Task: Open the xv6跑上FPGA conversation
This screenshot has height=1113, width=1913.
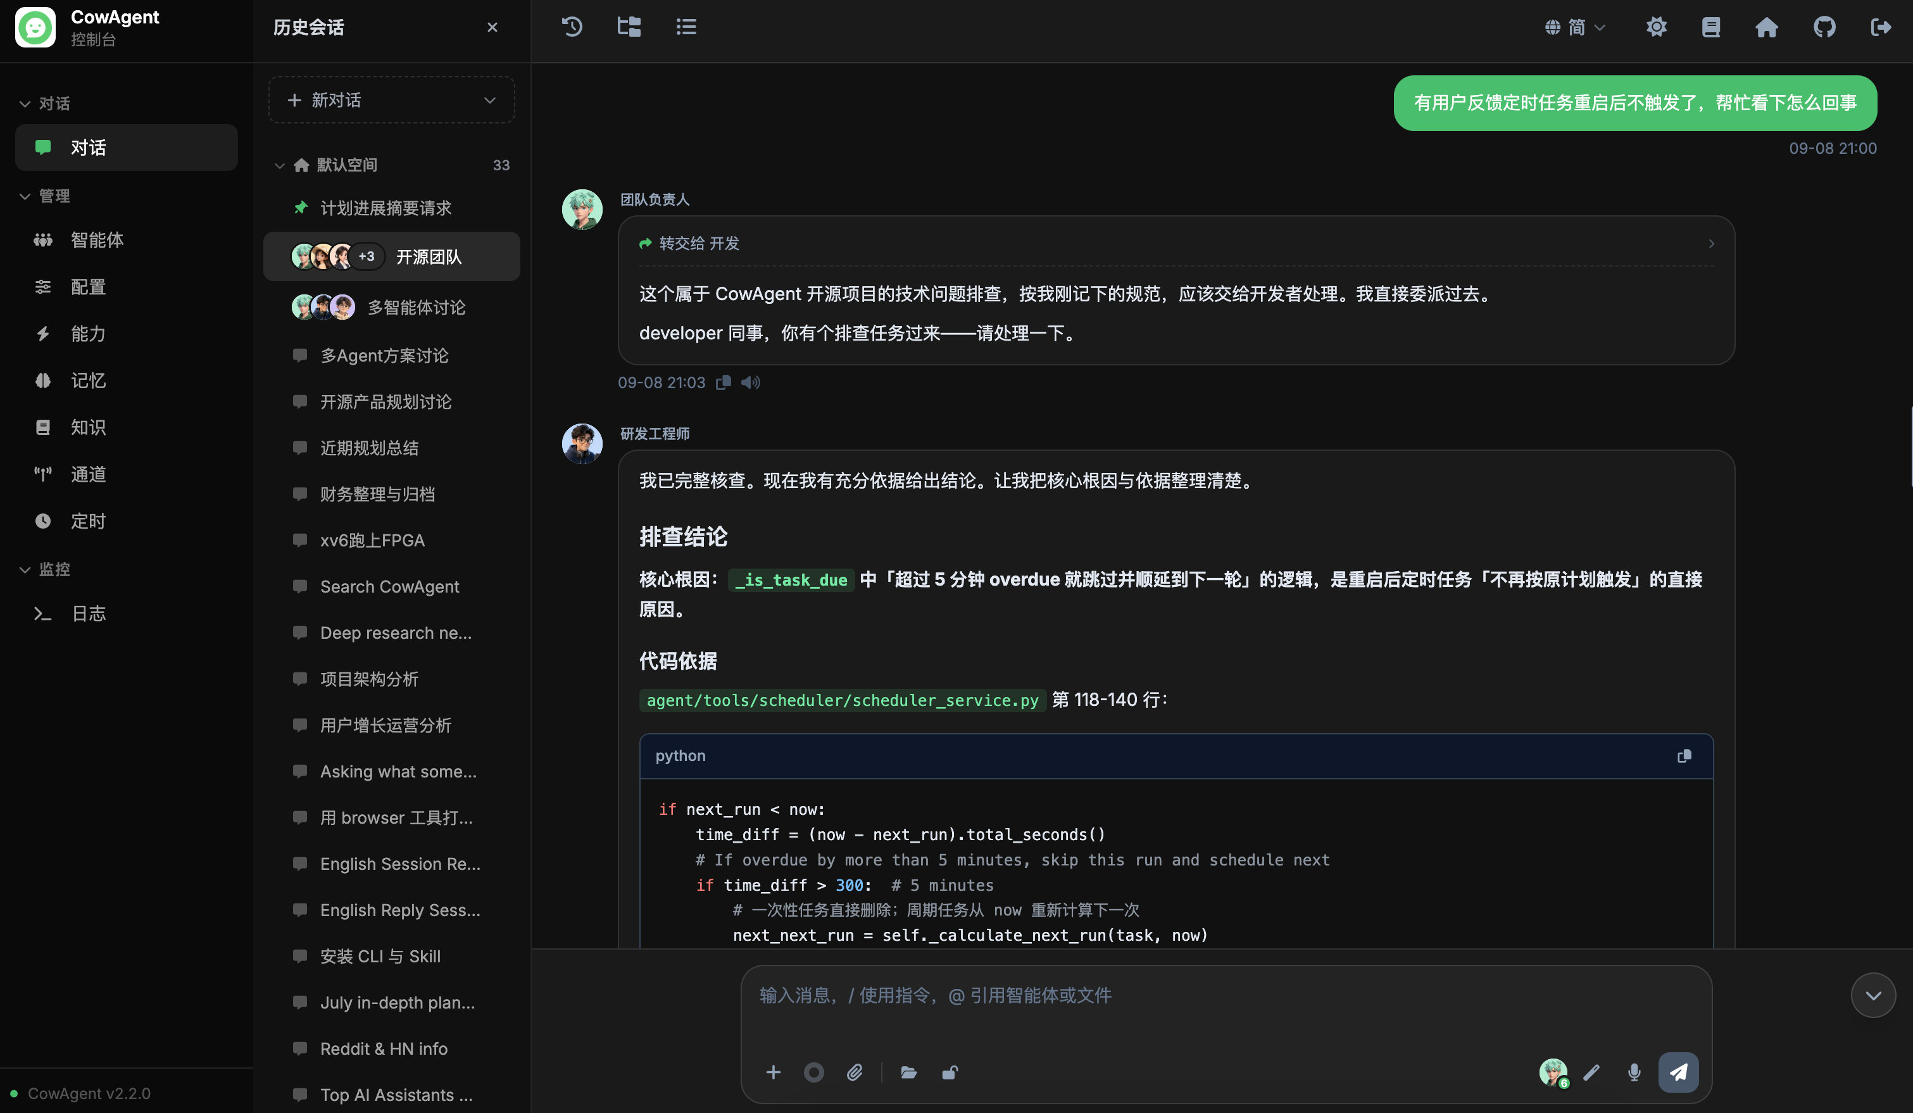Action: (392, 541)
